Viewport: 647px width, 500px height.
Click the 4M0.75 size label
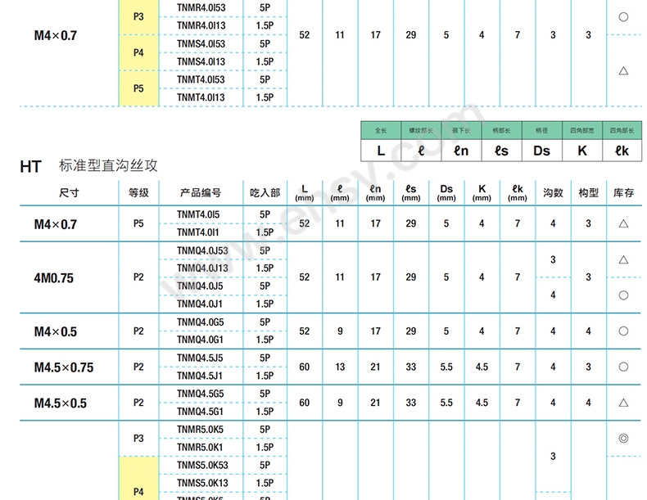pos(53,278)
